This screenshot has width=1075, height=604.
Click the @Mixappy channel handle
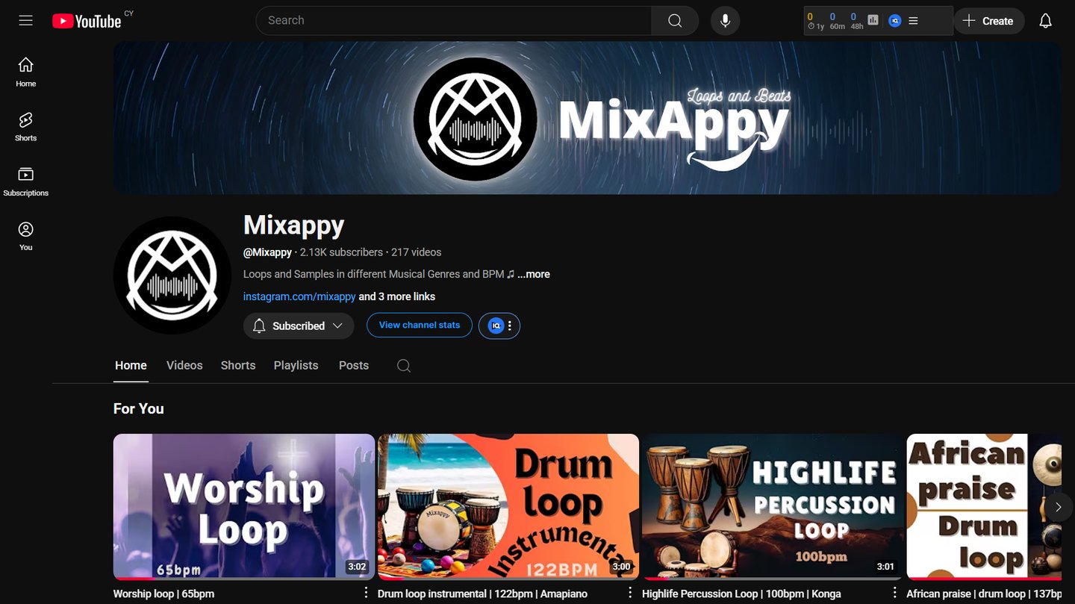point(267,252)
